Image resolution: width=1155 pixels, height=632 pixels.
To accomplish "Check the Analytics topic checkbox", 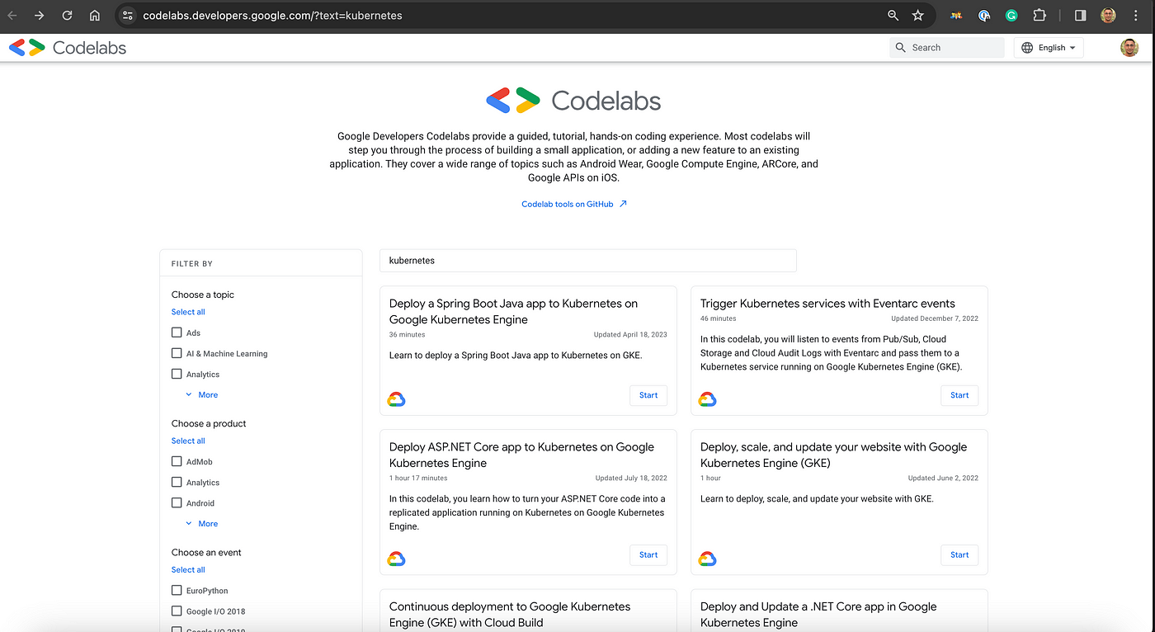I will 177,374.
